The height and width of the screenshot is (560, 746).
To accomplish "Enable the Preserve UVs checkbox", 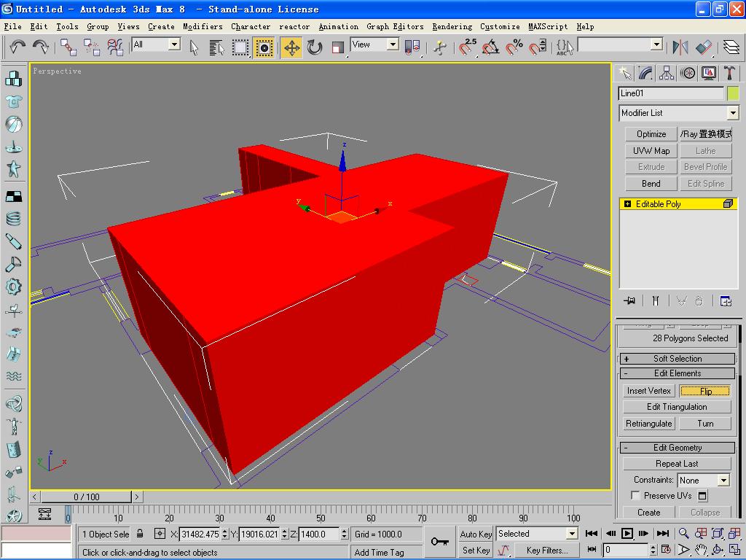I will coord(635,495).
